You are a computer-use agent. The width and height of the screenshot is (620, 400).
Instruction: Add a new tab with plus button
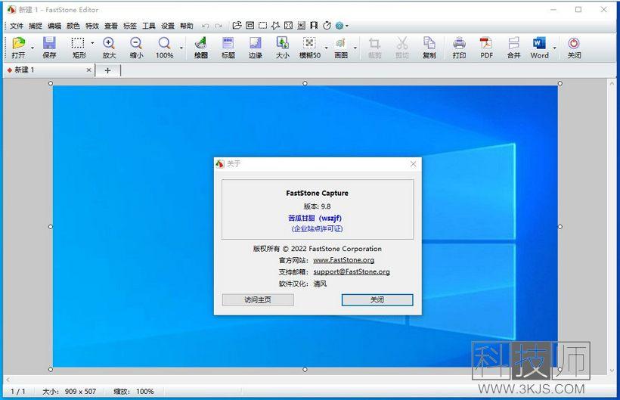(x=107, y=70)
